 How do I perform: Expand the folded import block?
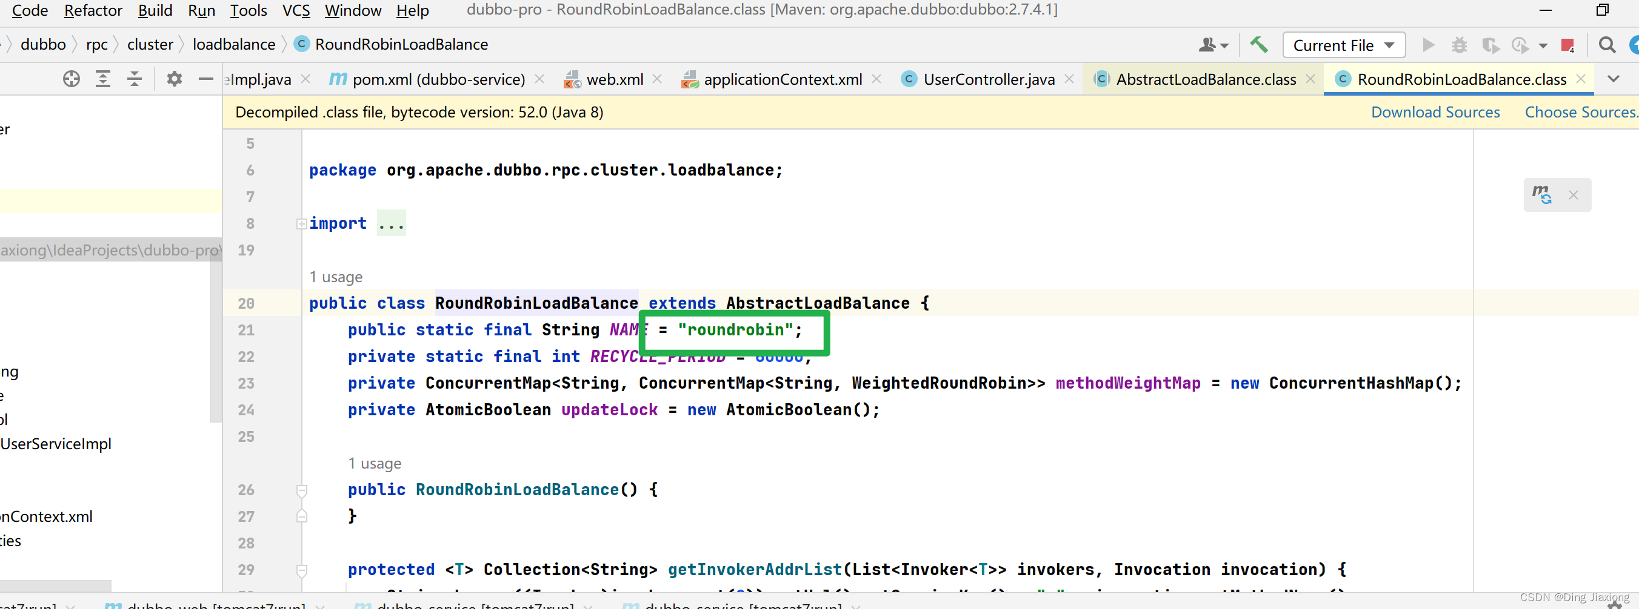(302, 224)
